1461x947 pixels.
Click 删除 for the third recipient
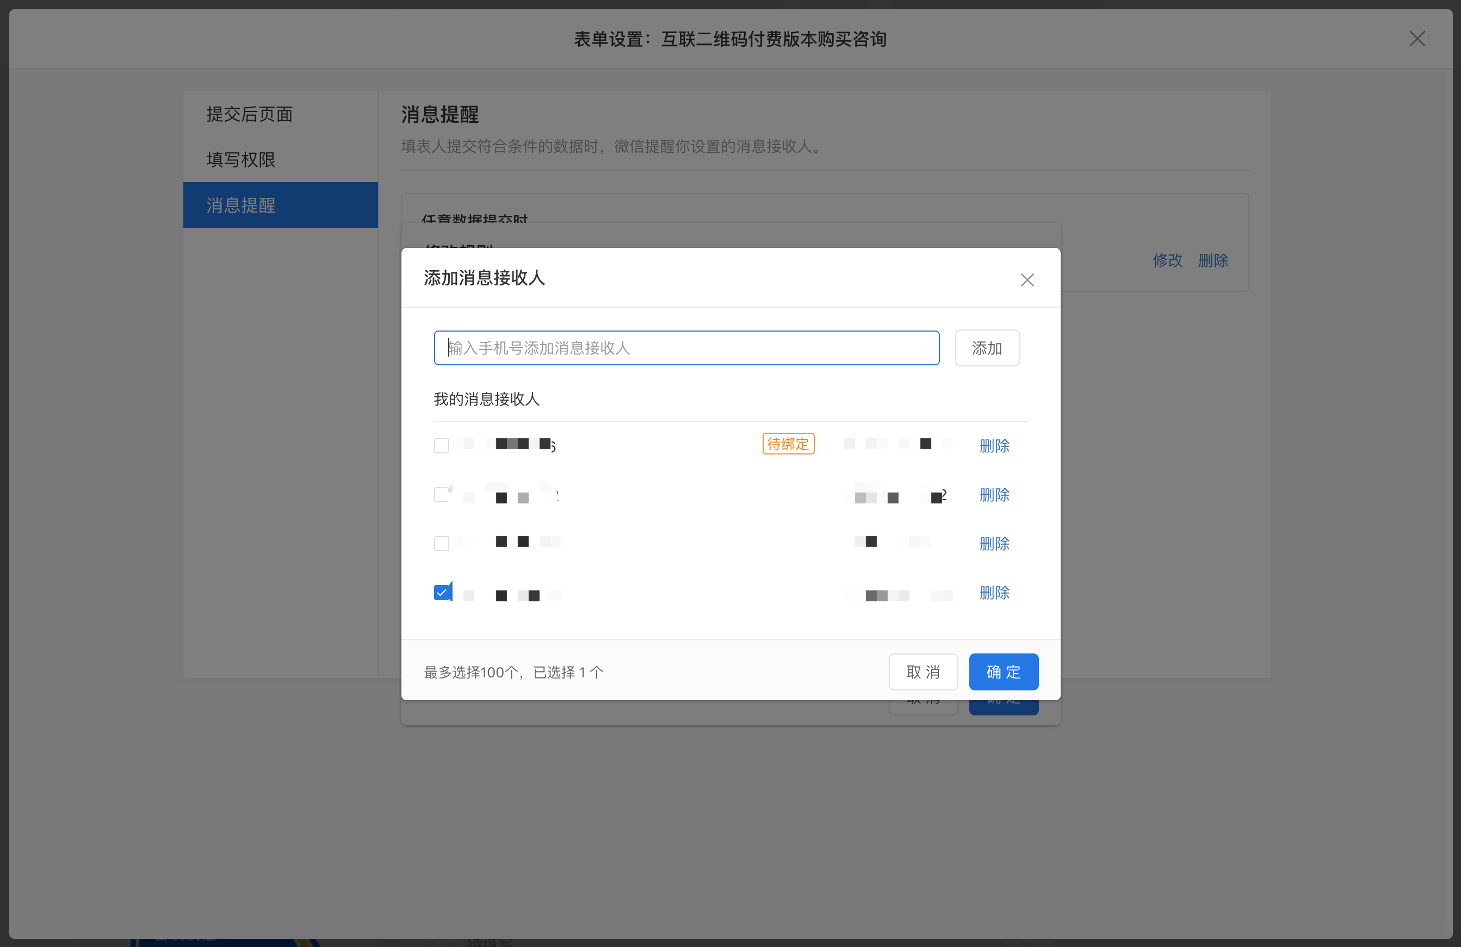pyautogui.click(x=994, y=544)
